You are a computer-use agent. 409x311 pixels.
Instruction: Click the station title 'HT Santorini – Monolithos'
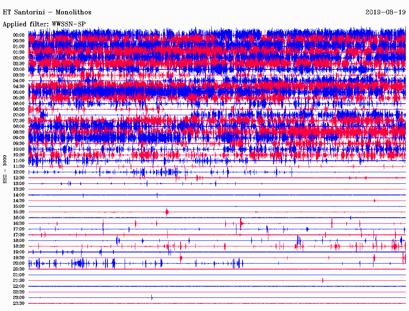coord(47,12)
